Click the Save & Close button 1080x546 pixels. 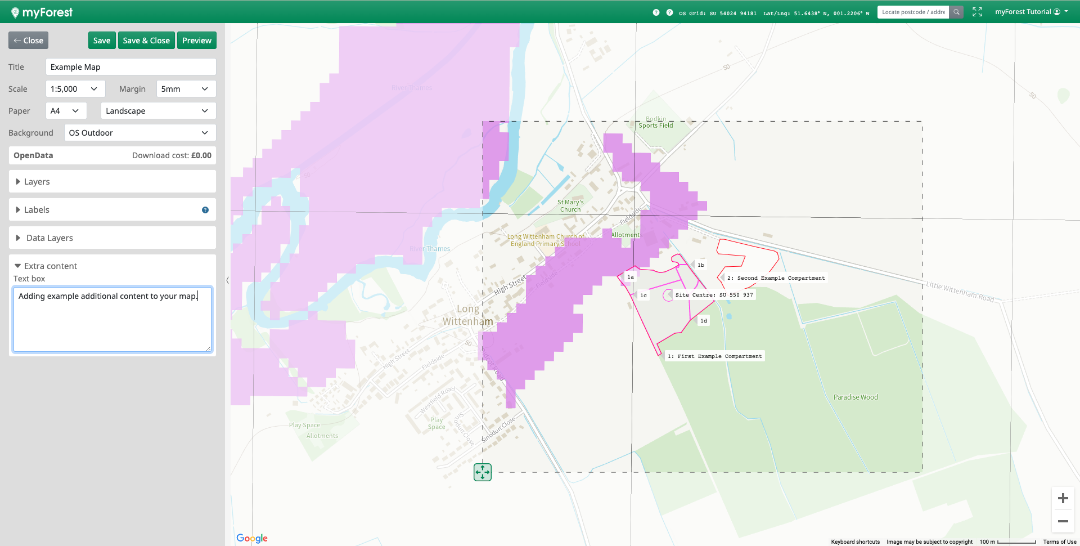coord(146,41)
